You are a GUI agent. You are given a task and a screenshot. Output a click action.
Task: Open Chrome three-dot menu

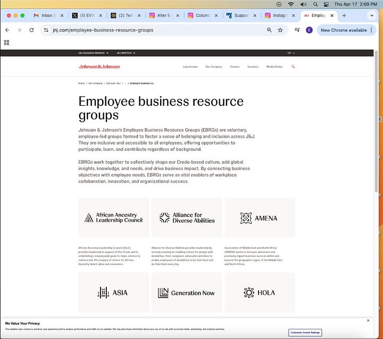371,30
